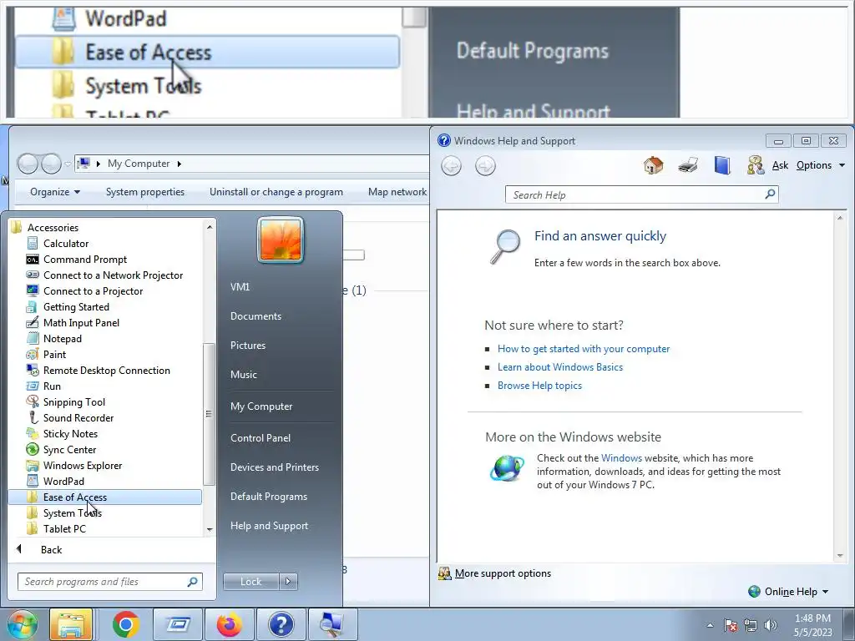The width and height of the screenshot is (855, 641).
Task: Click System properties in Explorer toolbar
Action: pos(145,192)
